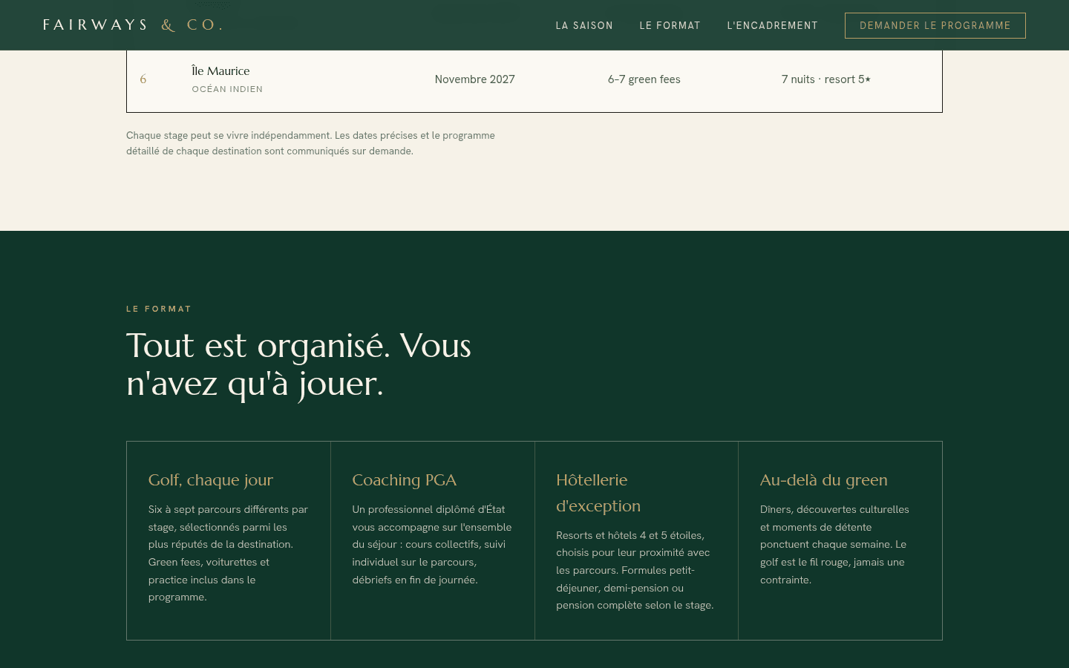Click the paragraph about resorts et hôtels

635,570
